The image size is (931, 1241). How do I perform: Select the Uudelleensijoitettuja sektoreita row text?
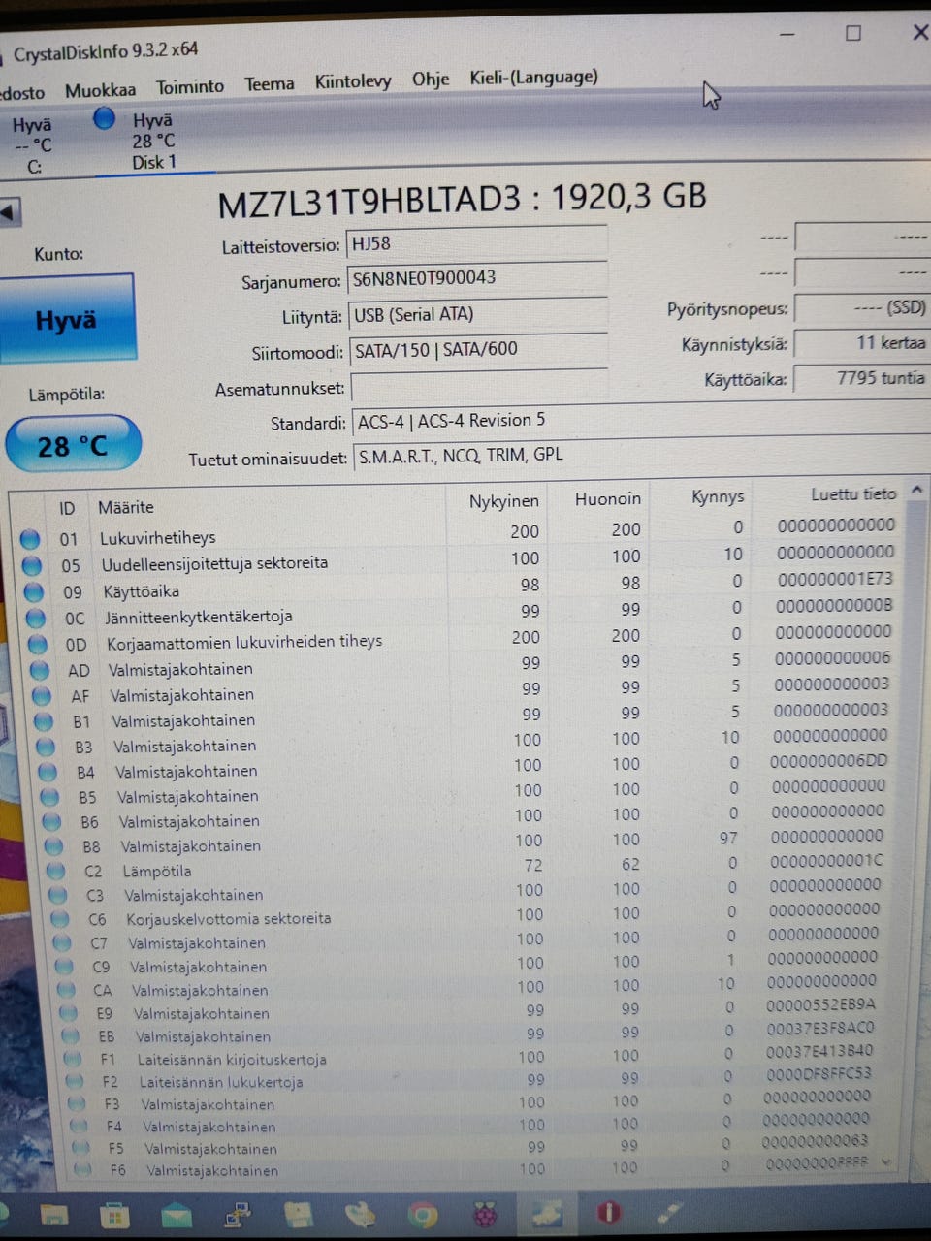[x=214, y=563]
